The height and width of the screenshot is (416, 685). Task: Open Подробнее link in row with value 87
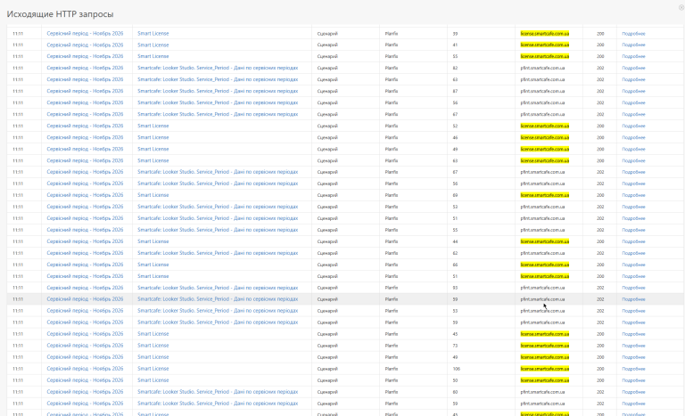point(633,91)
